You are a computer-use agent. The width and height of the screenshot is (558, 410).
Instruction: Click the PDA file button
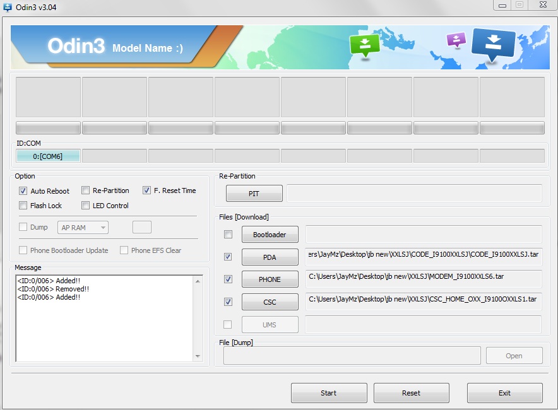pos(270,257)
